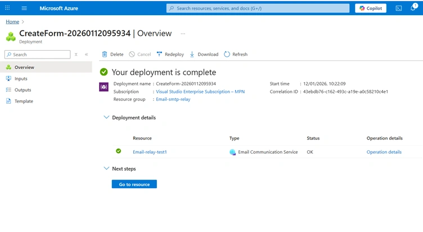Collapse the sidebar with double chevron
This screenshot has width=423, height=232.
coord(86,54)
